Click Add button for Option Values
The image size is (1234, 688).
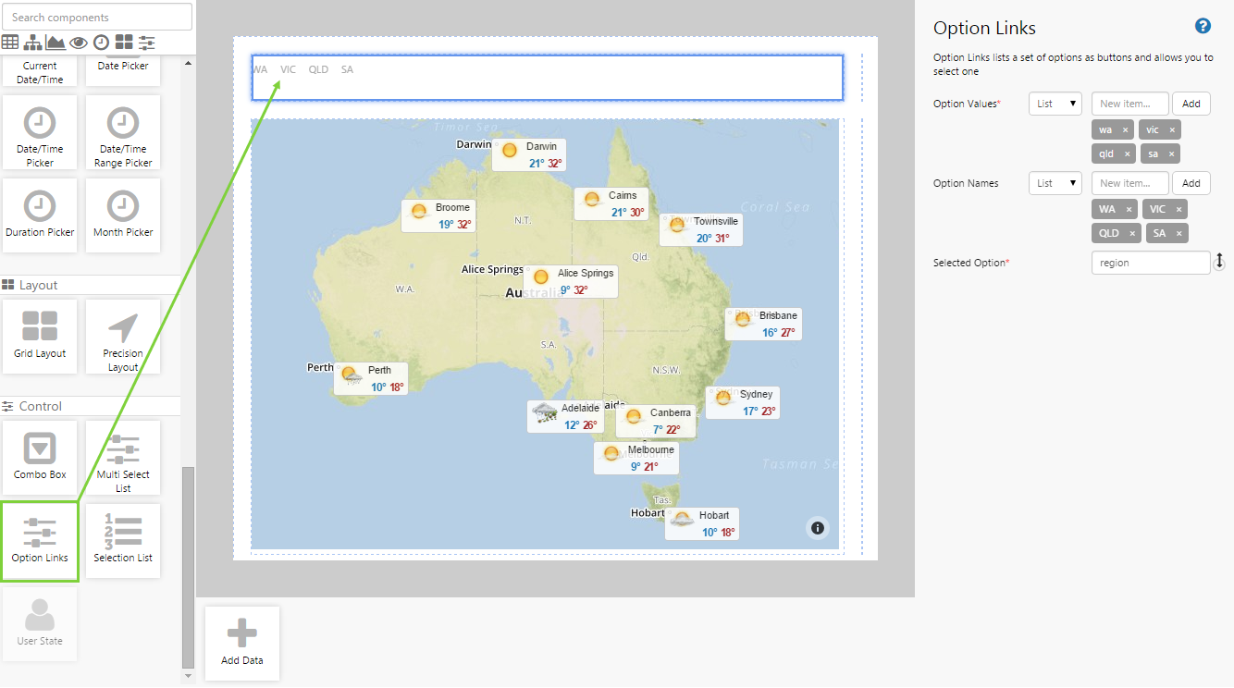tap(1191, 104)
